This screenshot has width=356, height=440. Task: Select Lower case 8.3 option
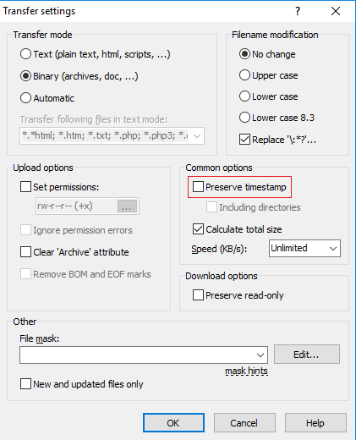pyautogui.click(x=244, y=118)
